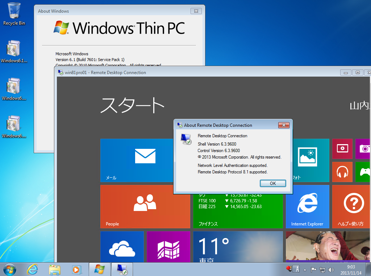
Task: Maximize the win81pro01 Remote Desktop window
Action: point(358,72)
